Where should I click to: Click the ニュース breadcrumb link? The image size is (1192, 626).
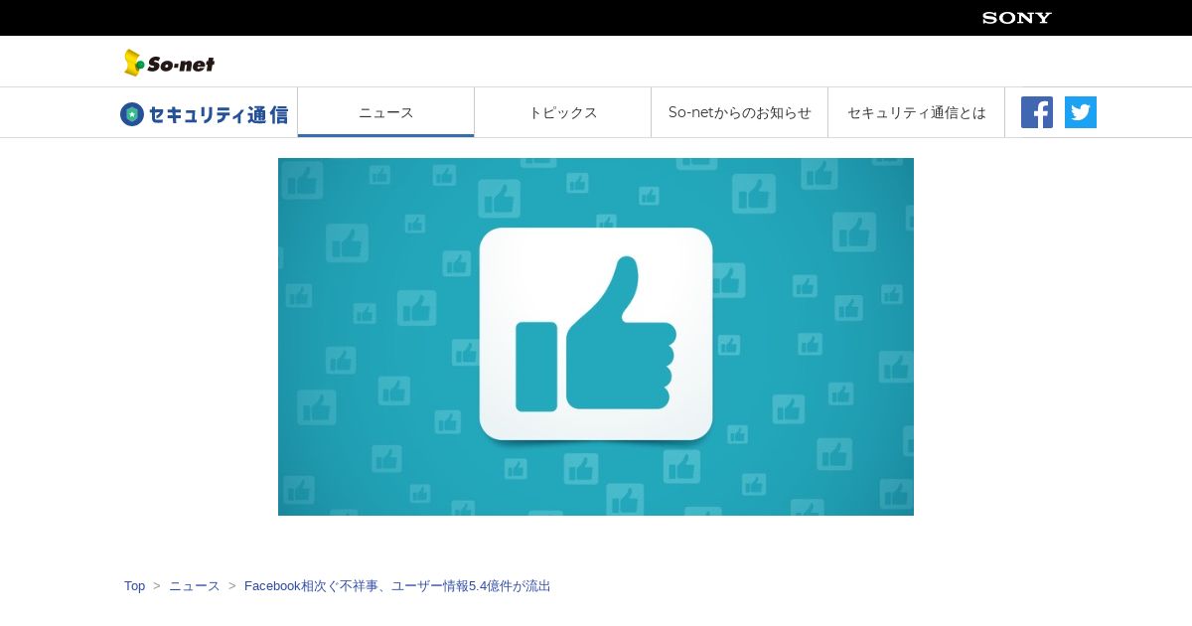click(195, 586)
